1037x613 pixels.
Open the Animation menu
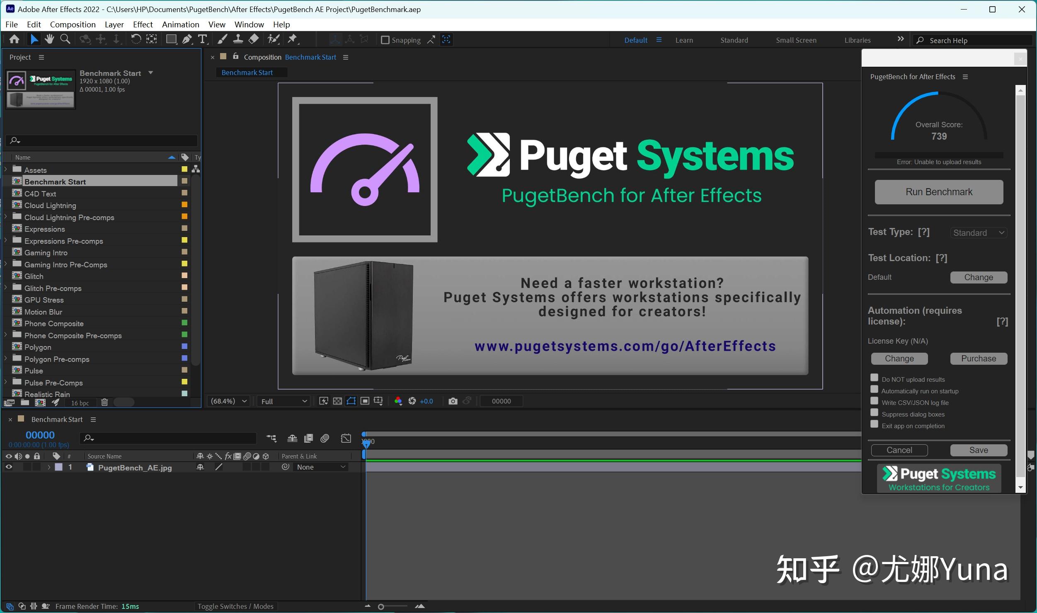point(180,24)
